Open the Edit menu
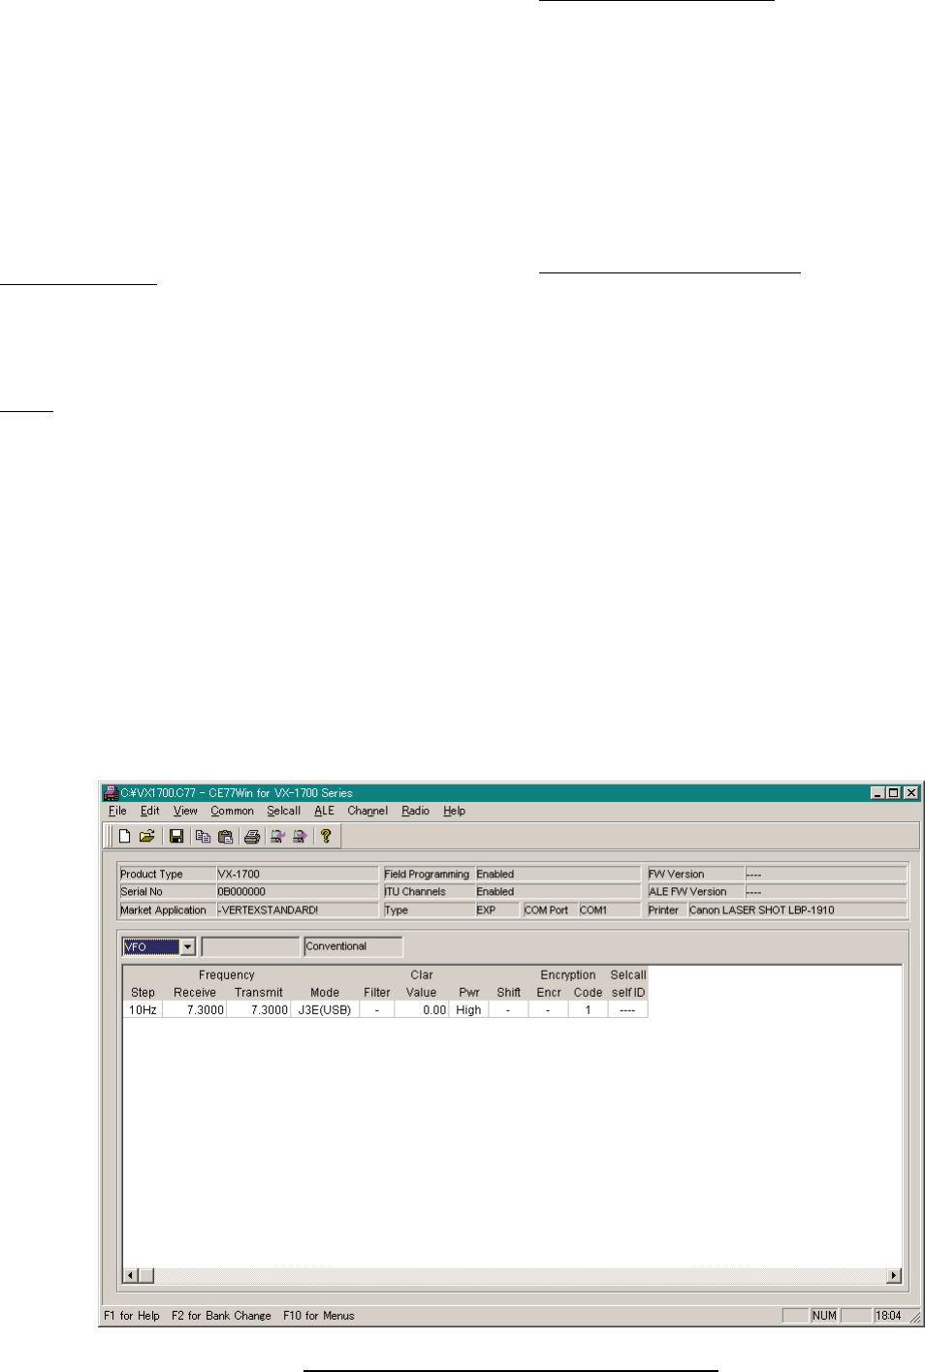925x1372 pixels. [x=149, y=811]
